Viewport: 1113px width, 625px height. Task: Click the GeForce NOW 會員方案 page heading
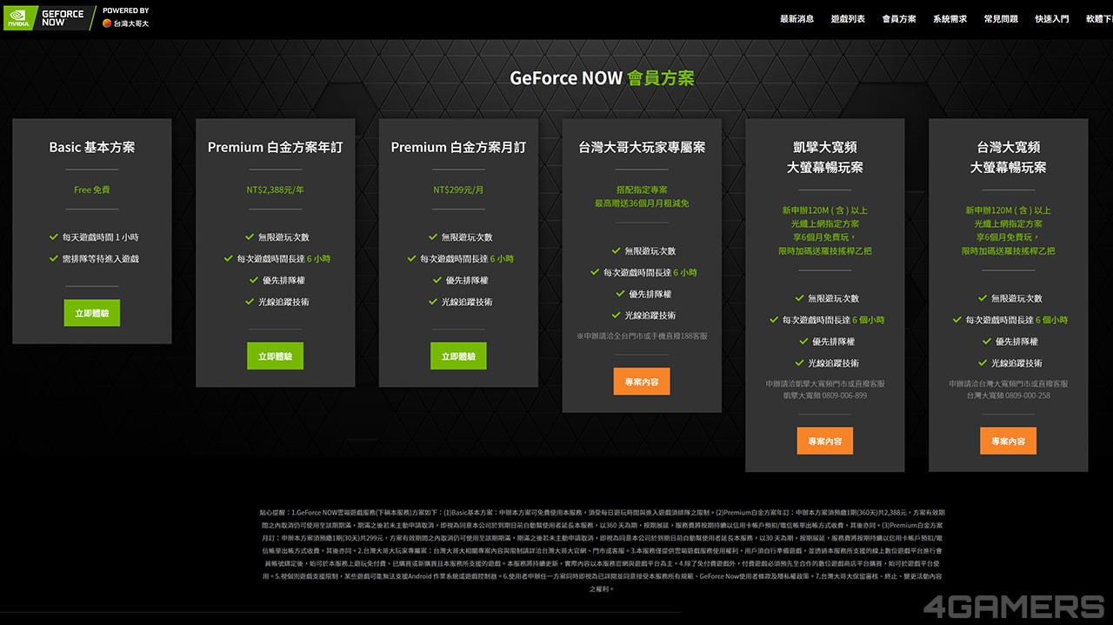(602, 78)
